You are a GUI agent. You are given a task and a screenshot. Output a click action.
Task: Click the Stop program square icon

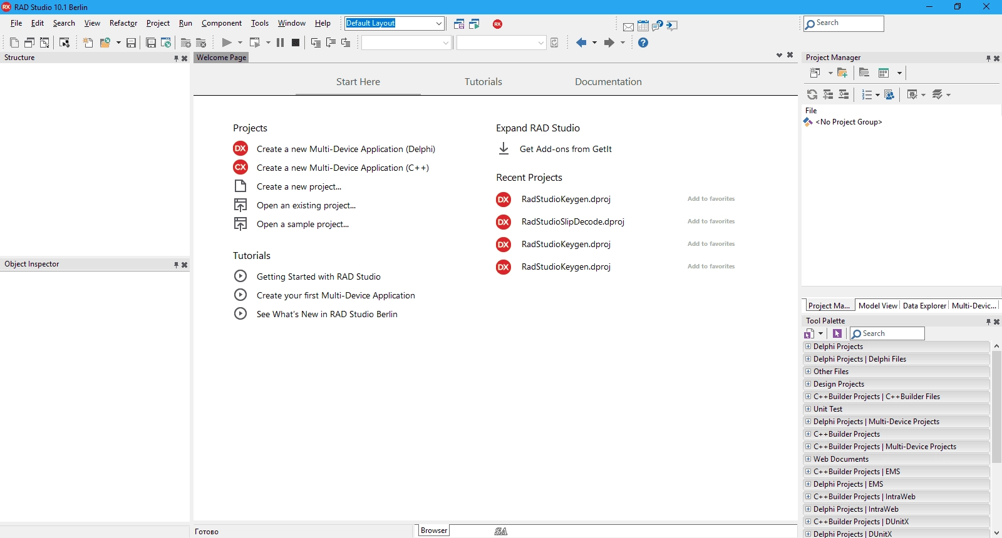pos(296,43)
